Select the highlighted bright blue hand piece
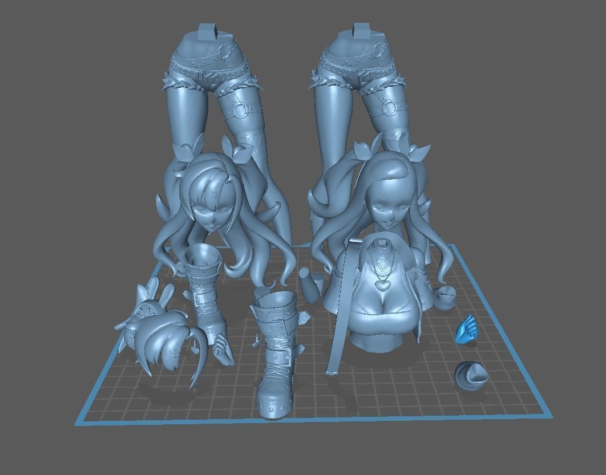The height and width of the screenshot is (475, 606). [x=467, y=330]
